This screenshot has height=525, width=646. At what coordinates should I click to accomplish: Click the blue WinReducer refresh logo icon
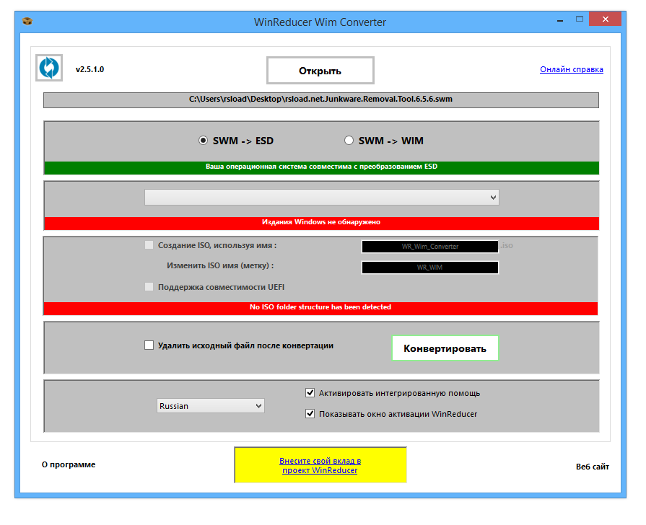pyautogui.click(x=49, y=68)
